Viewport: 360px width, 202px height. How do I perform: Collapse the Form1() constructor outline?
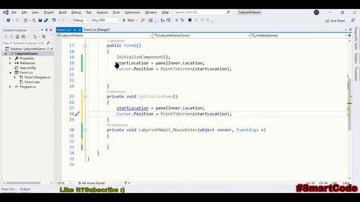tap(85, 45)
